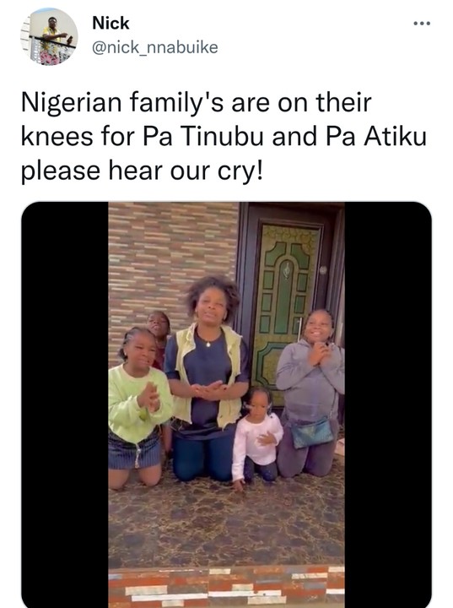Image resolution: width=453 pixels, height=608 pixels.
Task: Click the colorful tiled step at video bottom
Action: click(226, 588)
